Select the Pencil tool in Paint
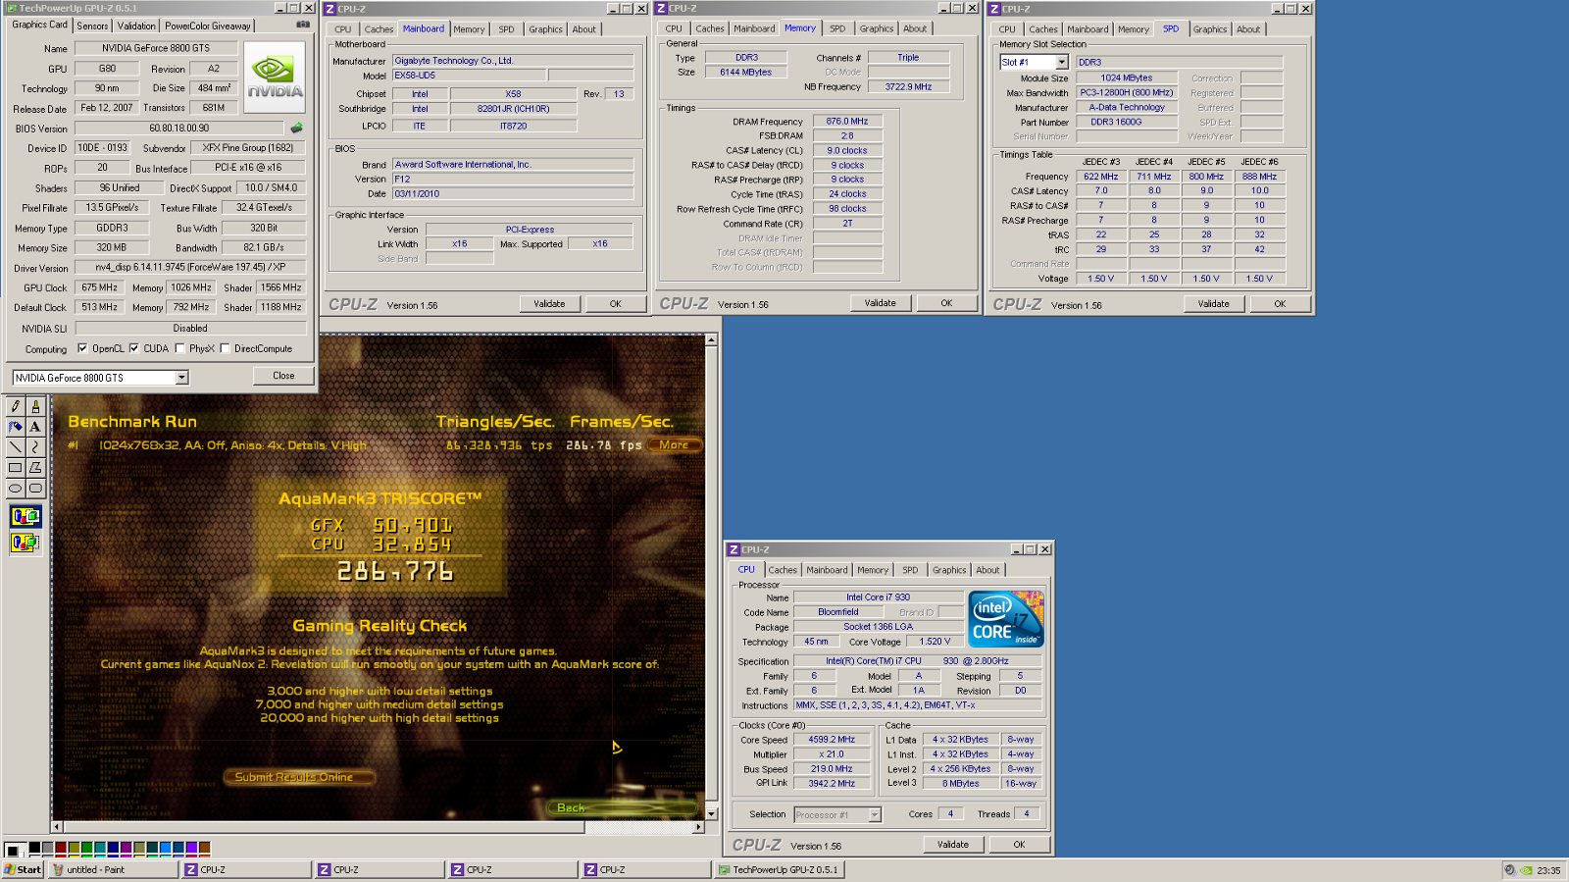The image size is (1569, 882). point(15,406)
